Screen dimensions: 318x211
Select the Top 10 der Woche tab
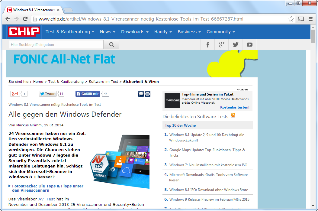click(180, 125)
